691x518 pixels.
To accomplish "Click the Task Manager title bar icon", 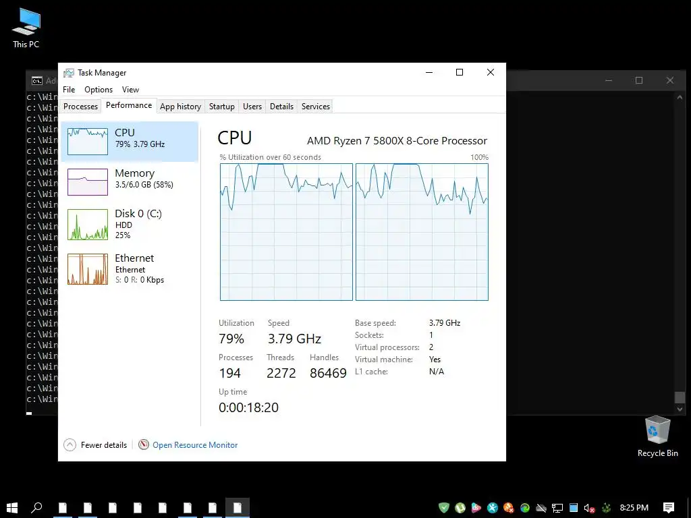I will pos(68,73).
